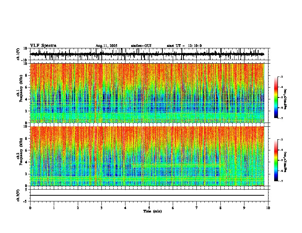Click the "station=OUI" header label
Viewport: 302px width, 233px height.
141,46
